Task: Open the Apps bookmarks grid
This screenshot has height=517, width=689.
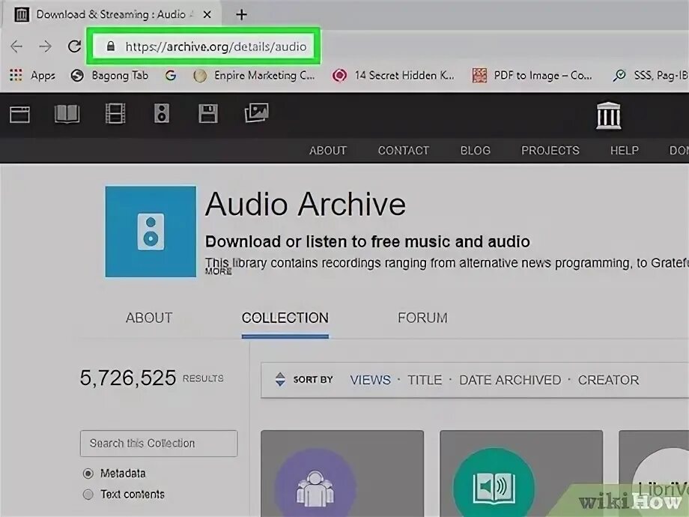Action: (32, 76)
